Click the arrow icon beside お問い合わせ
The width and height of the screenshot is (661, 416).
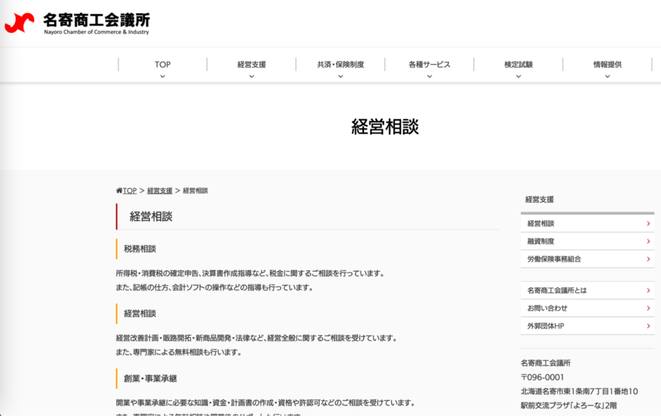648,308
